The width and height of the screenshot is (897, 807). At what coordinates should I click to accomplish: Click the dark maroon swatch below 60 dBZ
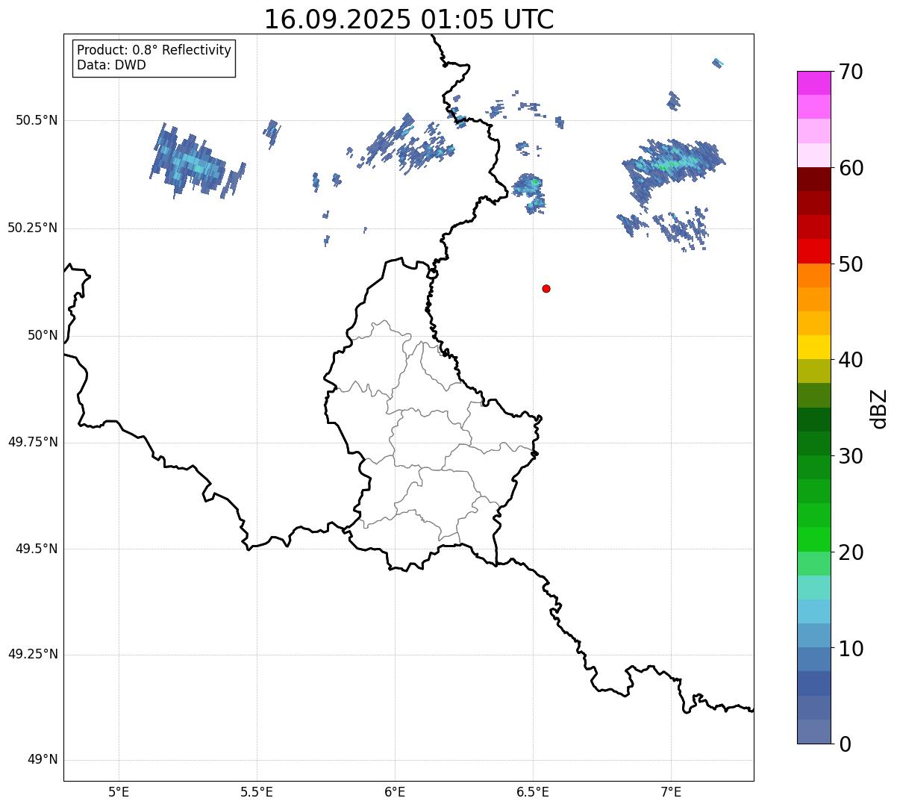pyautogui.click(x=813, y=179)
